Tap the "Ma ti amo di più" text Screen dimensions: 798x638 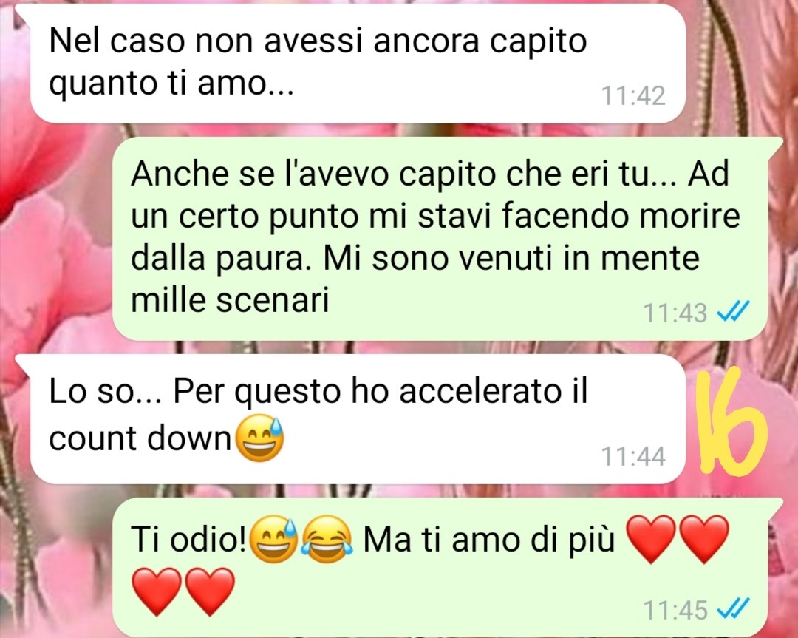click(489, 540)
